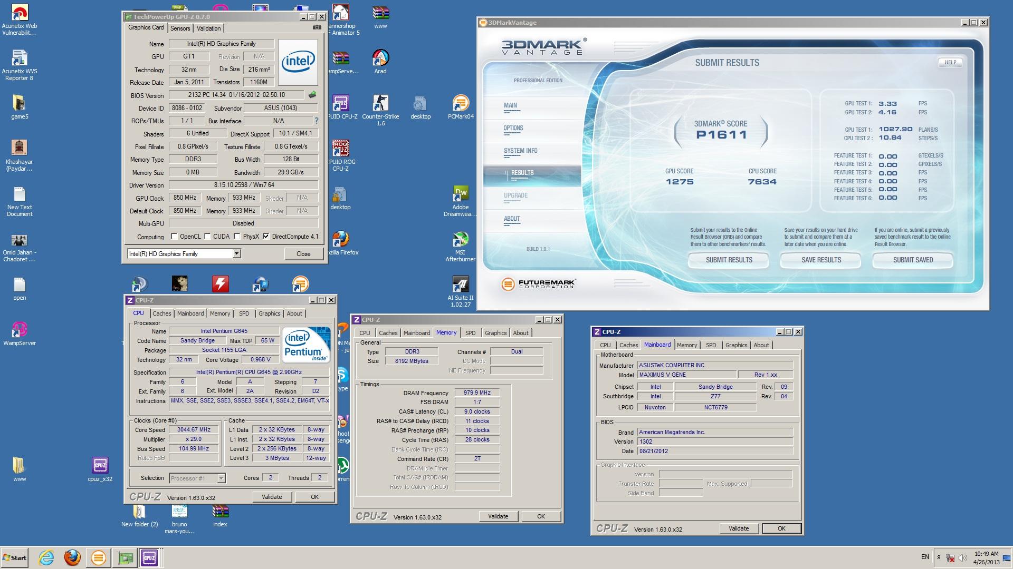Click the GPU-Z taskbar button
The image size is (1013, 569).
[x=125, y=557]
